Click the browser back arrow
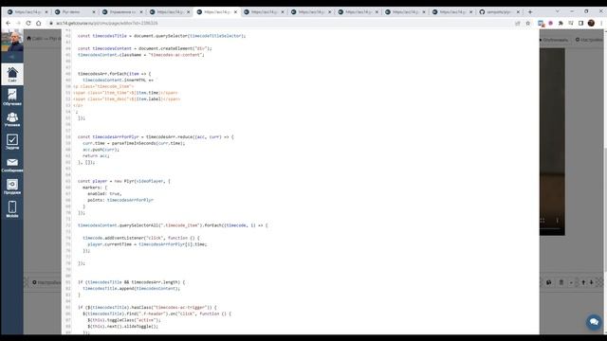Image resolution: width=607 pixels, height=341 pixels. (x=9, y=23)
